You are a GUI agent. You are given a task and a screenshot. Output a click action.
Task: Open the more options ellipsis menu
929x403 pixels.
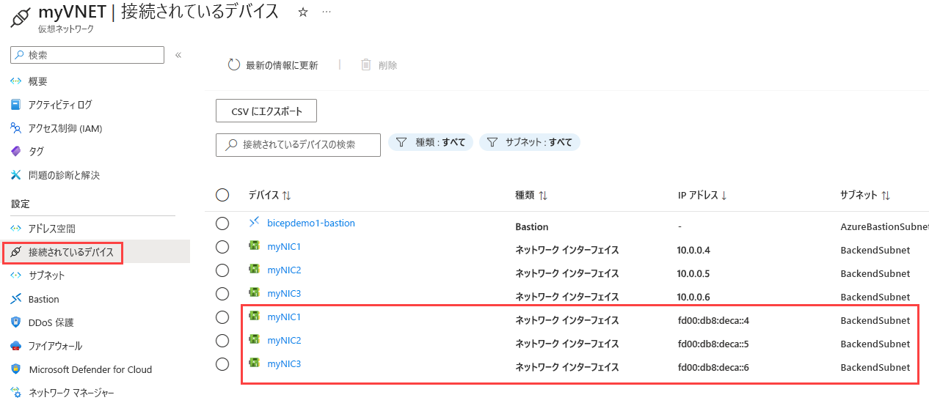click(327, 12)
